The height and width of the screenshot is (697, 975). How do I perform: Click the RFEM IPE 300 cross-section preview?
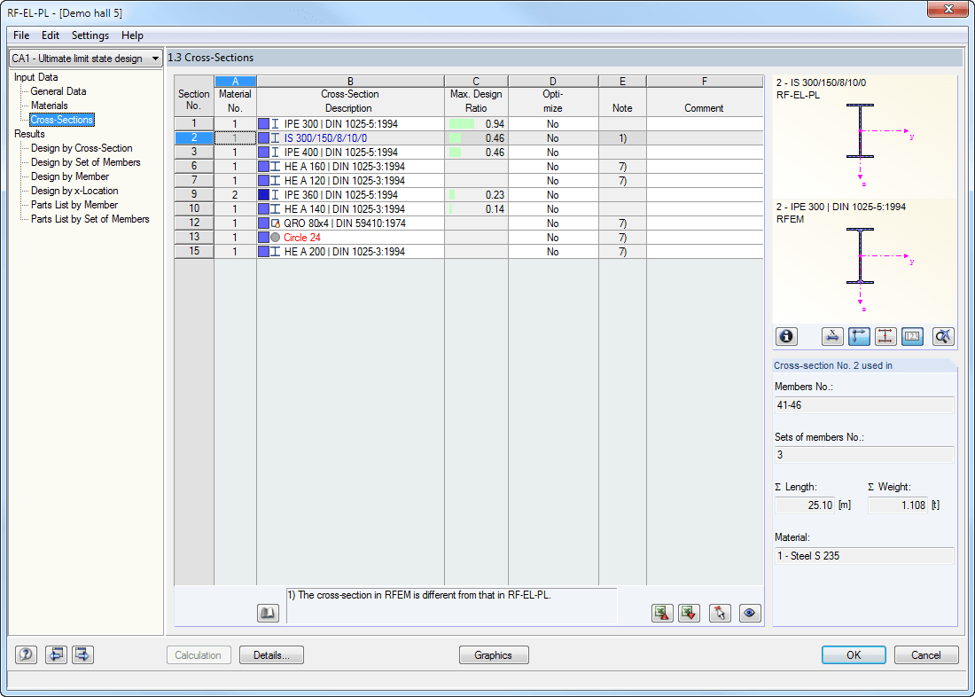[865, 262]
